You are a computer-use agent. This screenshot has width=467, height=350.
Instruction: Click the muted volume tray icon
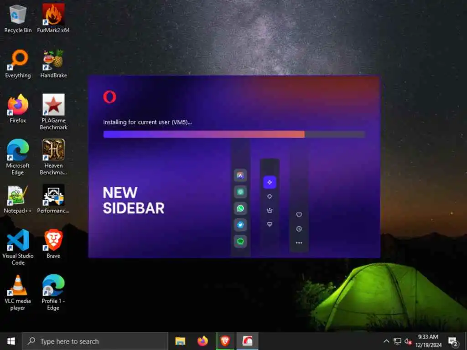point(408,341)
